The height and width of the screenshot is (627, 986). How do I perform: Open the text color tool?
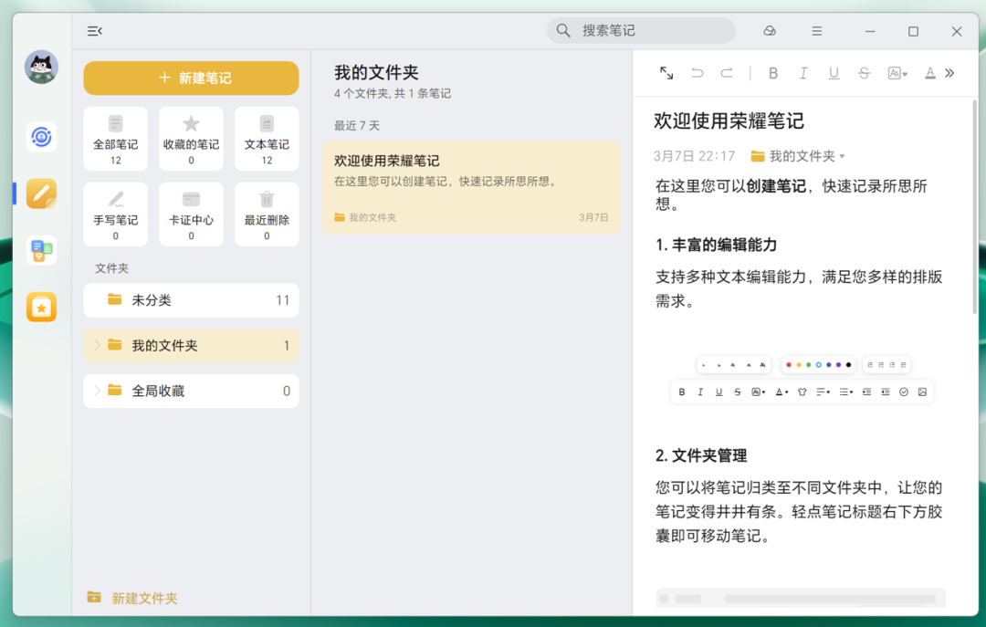click(x=930, y=73)
